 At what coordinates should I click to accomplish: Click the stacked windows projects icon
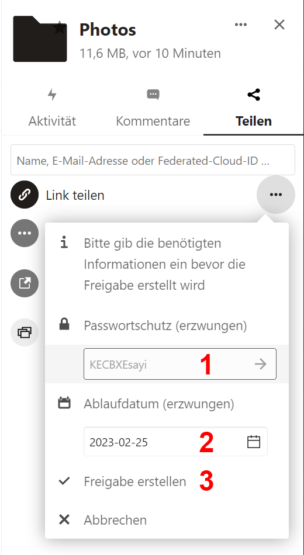pyautogui.click(x=25, y=332)
